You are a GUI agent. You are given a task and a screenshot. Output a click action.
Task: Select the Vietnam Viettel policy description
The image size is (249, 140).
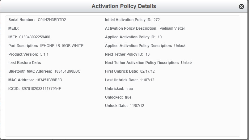click(x=172, y=28)
